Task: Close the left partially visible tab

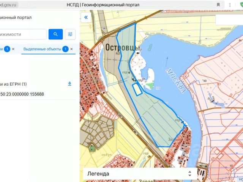Action: click(x=13, y=49)
